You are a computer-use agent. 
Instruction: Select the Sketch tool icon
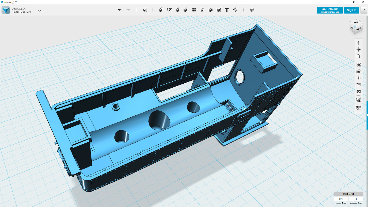(169, 10)
